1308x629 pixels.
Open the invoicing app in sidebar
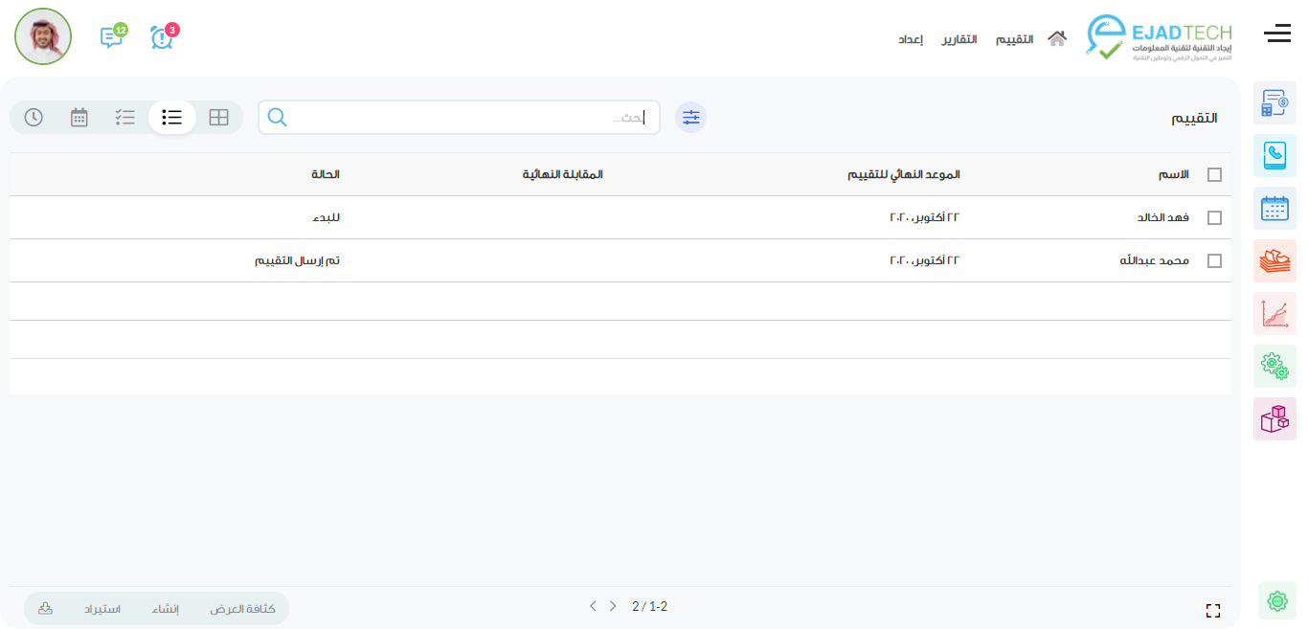[x=1274, y=103]
